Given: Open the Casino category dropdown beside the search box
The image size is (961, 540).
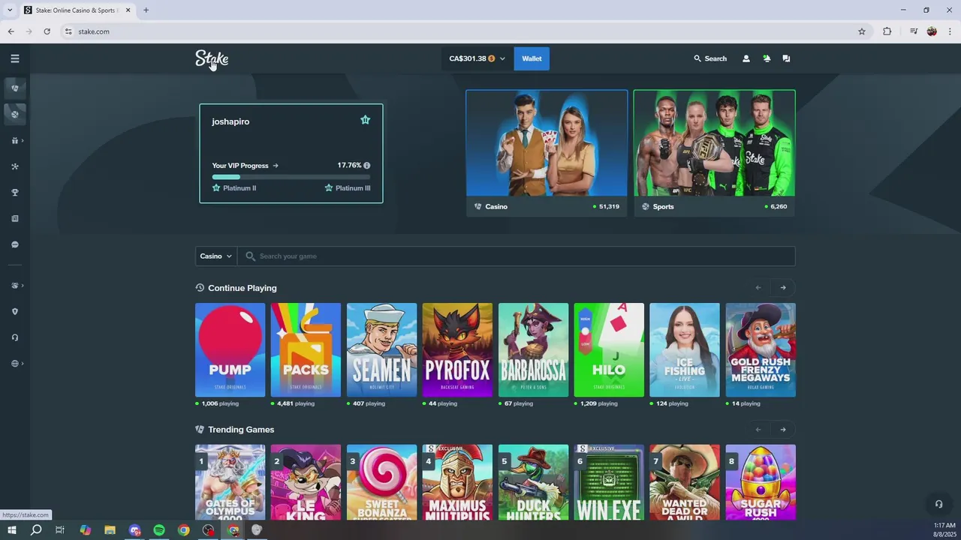Looking at the screenshot, I should tap(216, 256).
